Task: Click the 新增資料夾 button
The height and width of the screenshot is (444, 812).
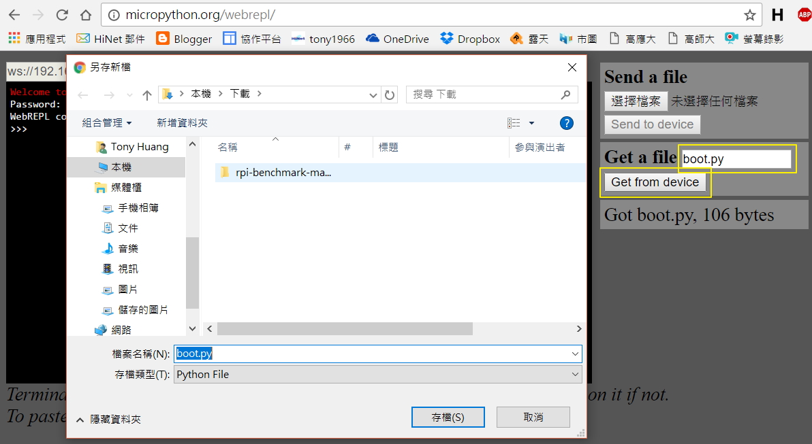Action: (183, 123)
